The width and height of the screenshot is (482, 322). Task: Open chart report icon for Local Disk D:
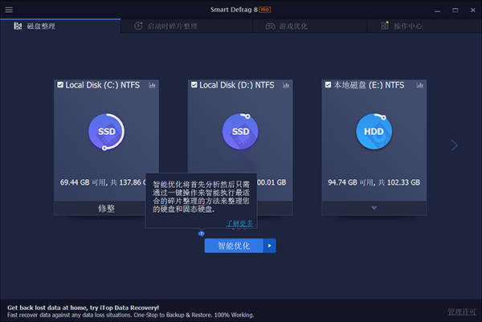(285, 85)
